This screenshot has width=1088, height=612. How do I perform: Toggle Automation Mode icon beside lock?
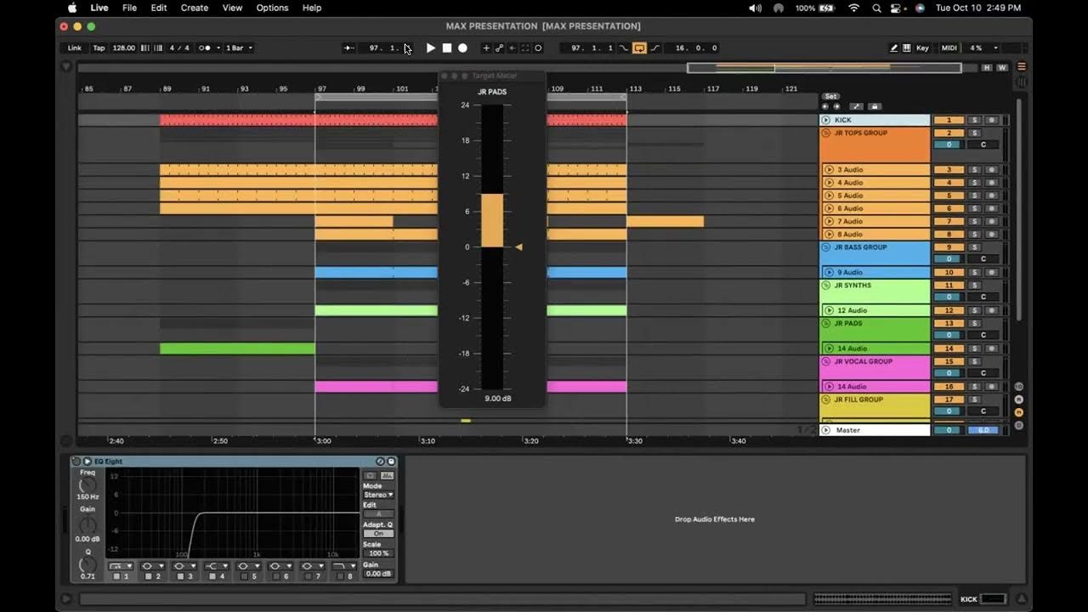pyautogui.click(x=856, y=106)
